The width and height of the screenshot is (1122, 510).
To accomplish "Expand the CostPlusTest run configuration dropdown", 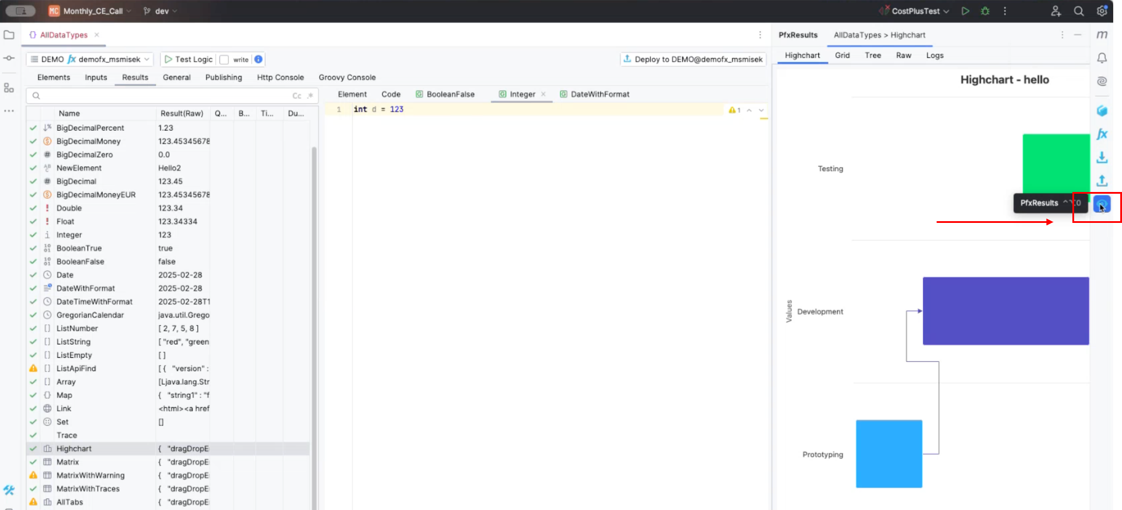I will (x=920, y=11).
